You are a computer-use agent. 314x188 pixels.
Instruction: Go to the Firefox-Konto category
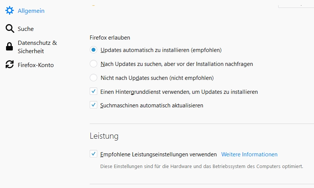[x=36, y=65]
